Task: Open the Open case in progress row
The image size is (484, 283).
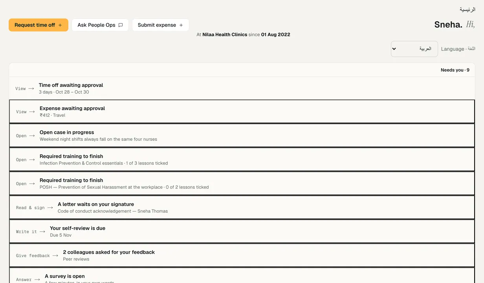Action: pyautogui.click(x=242, y=136)
